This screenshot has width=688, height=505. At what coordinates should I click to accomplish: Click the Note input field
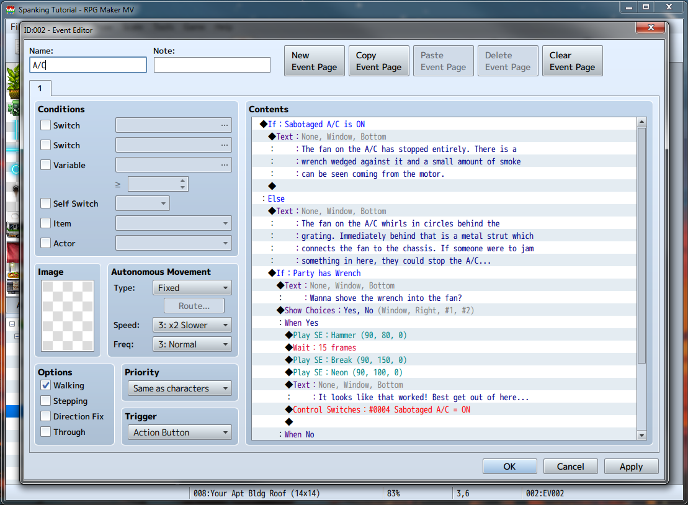212,65
